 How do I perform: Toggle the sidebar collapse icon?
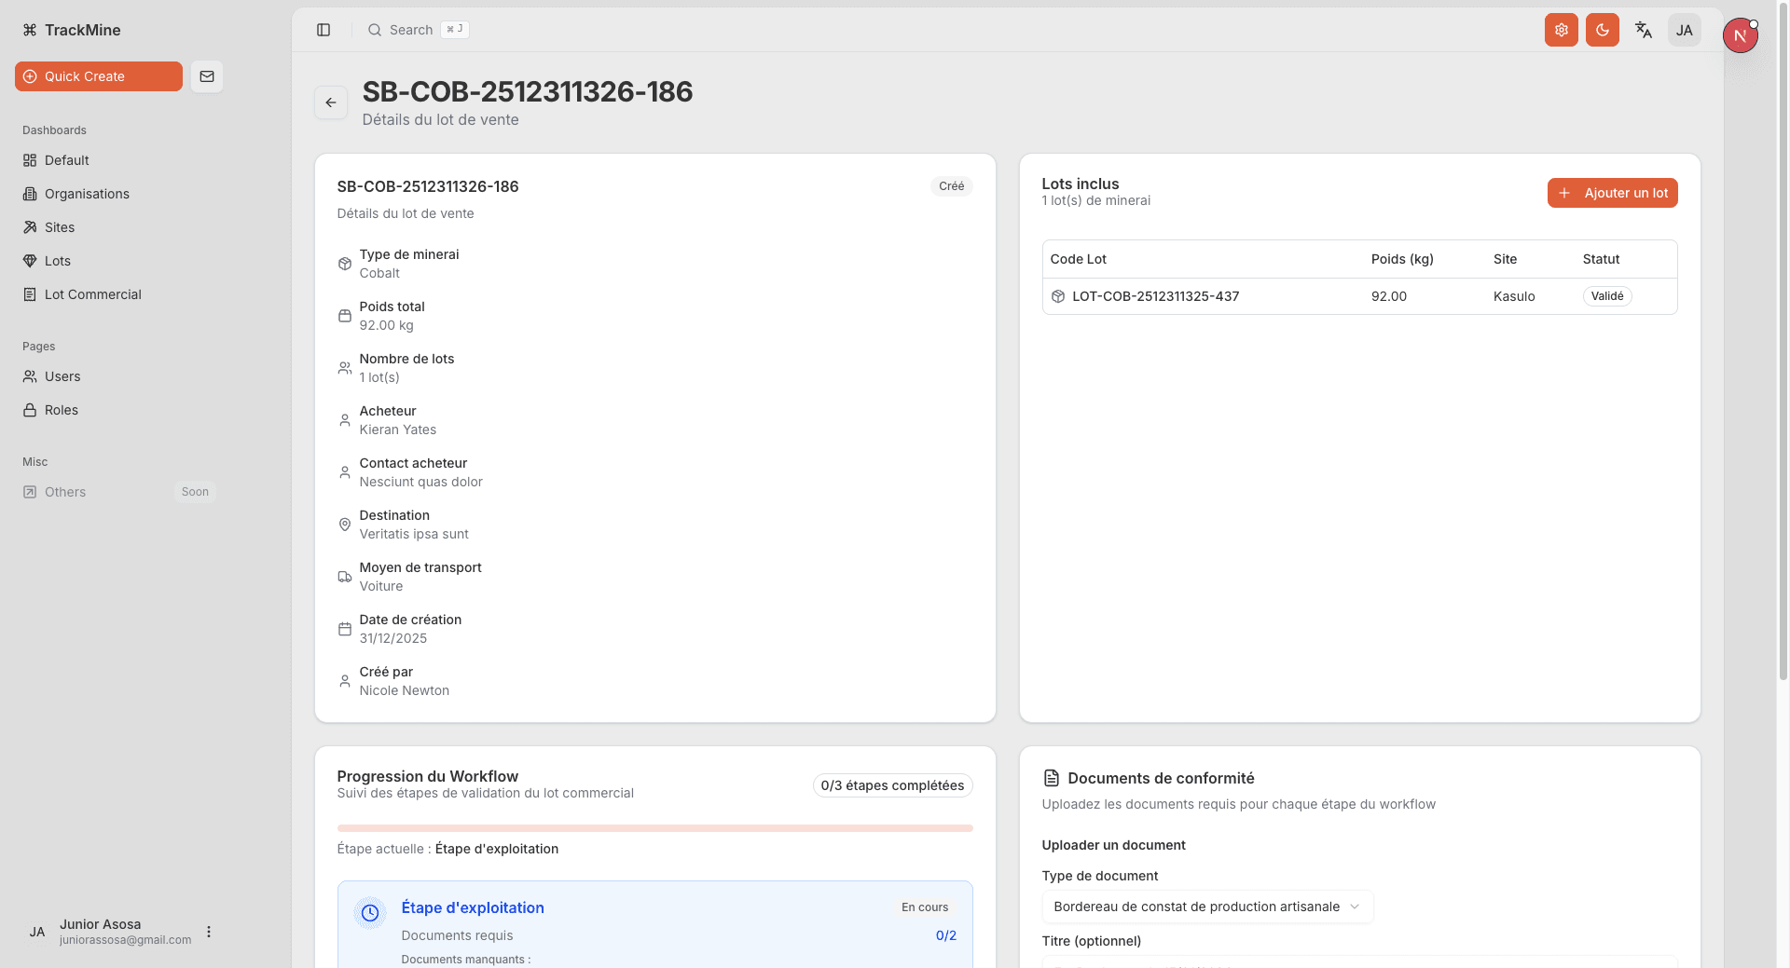click(x=324, y=30)
